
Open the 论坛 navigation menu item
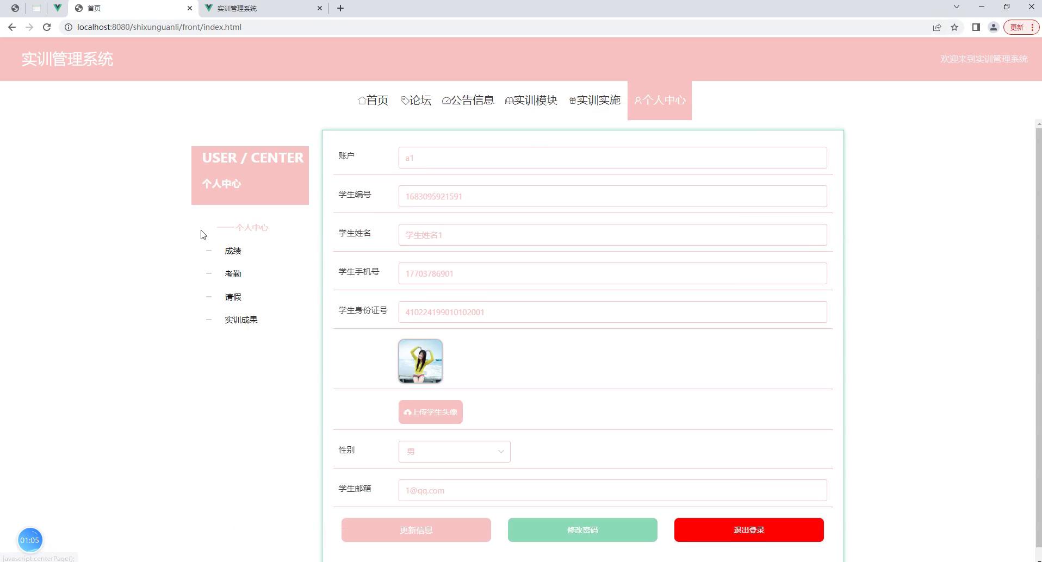416,100
